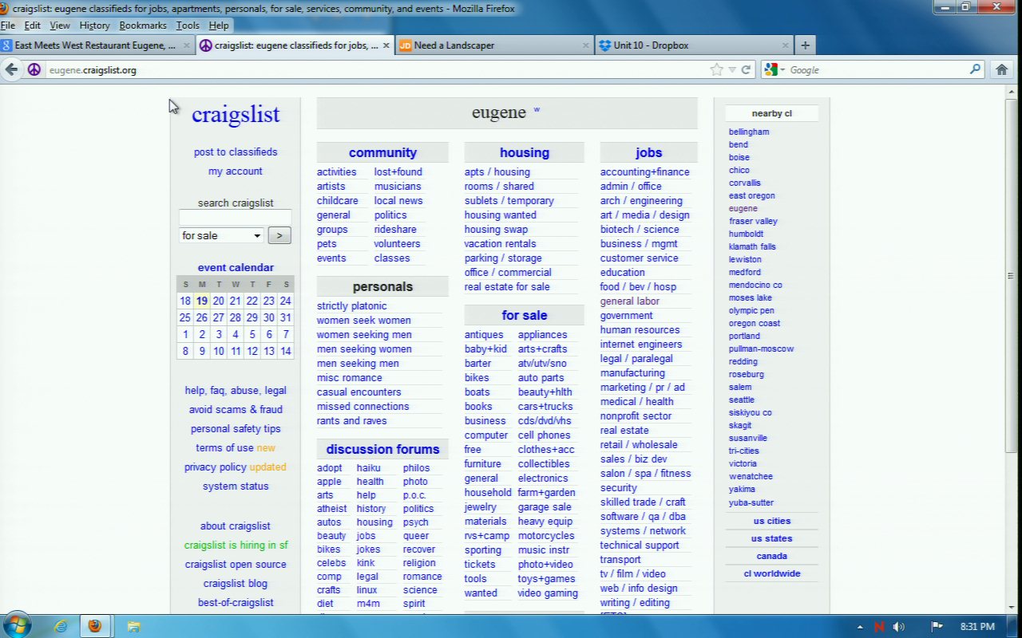Viewport: 1022px width, 638px height.
Task: Launch Internet Explorer from the taskbar
Action: [61, 626]
